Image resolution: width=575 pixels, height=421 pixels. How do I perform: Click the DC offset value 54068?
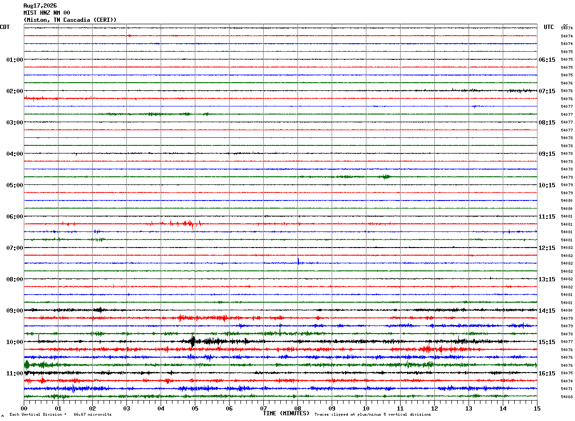pos(566,397)
